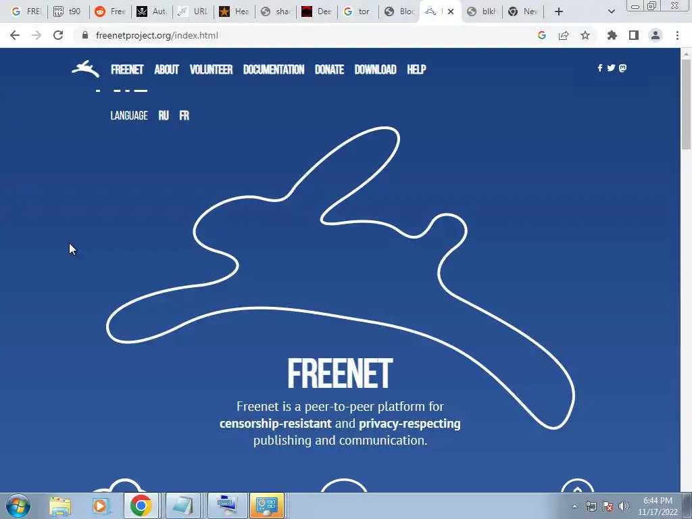The width and height of the screenshot is (692, 519).
Task: Click the Action Center flag icon
Action: (x=608, y=506)
